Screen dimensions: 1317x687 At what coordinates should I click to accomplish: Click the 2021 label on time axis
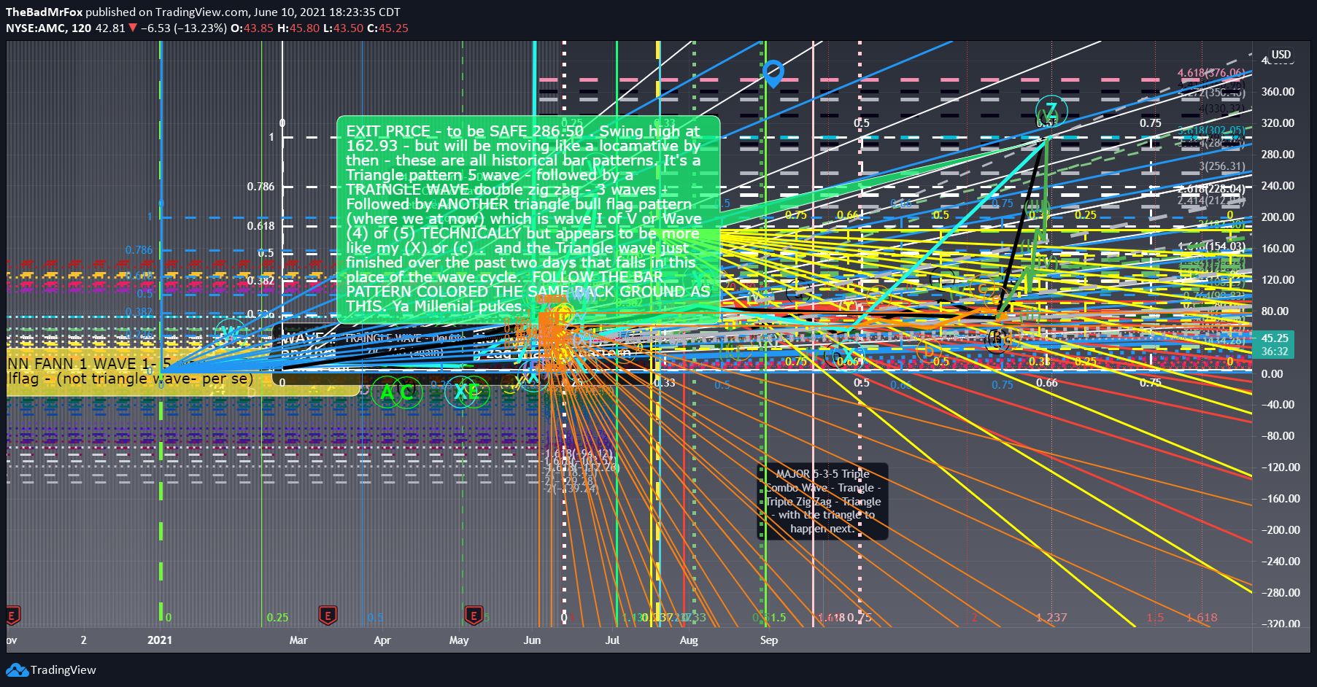point(160,640)
